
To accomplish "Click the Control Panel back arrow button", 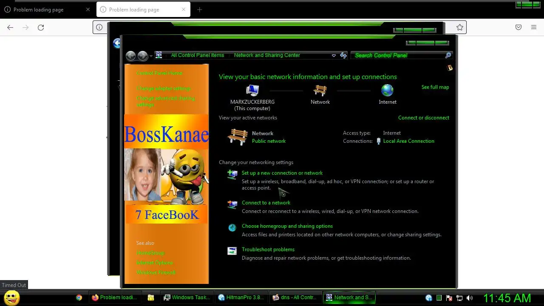I will [130, 56].
